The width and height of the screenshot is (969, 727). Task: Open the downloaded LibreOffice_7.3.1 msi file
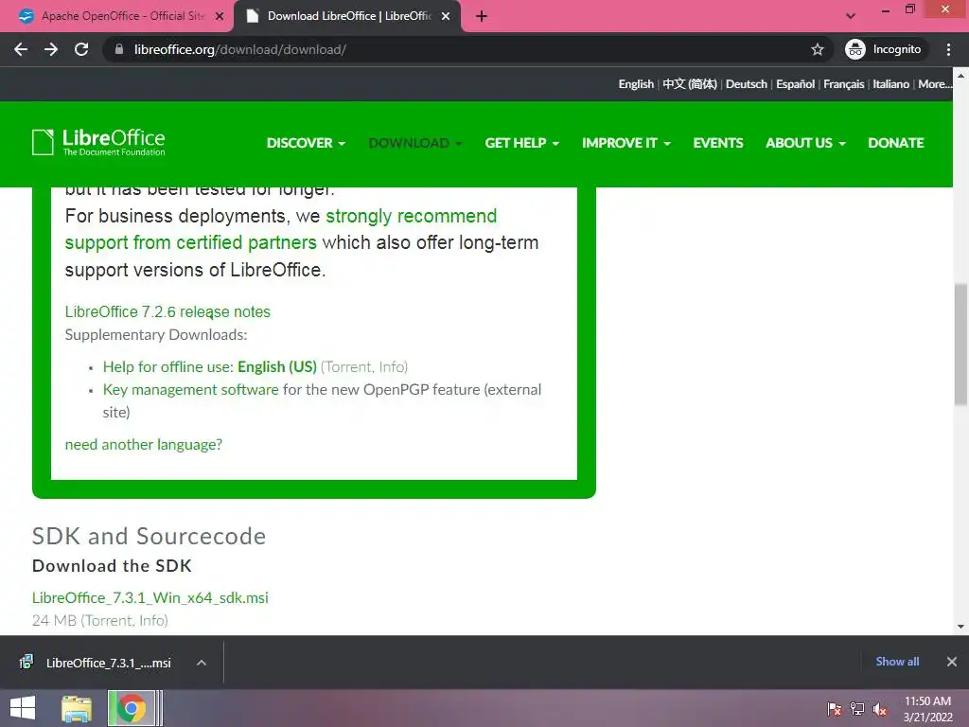pyautogui.click(x=98, y=663)
